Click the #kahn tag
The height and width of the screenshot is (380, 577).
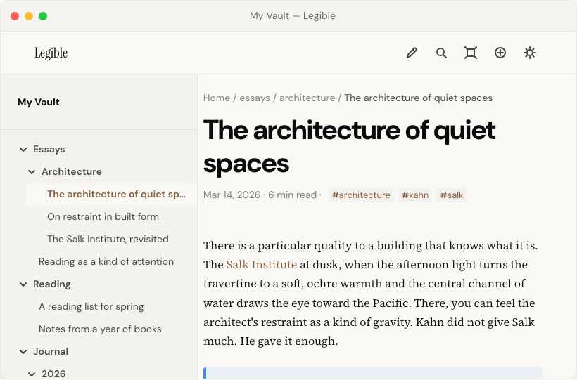415,195
